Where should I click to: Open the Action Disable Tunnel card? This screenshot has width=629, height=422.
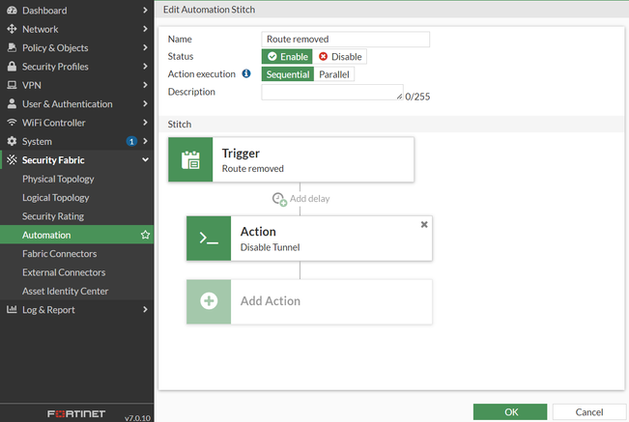tap(309, 239)
